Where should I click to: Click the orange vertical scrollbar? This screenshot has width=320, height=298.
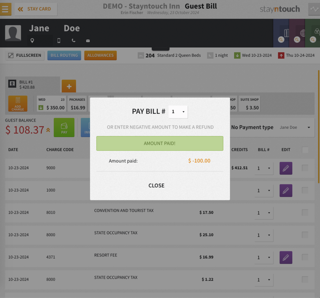319,127
